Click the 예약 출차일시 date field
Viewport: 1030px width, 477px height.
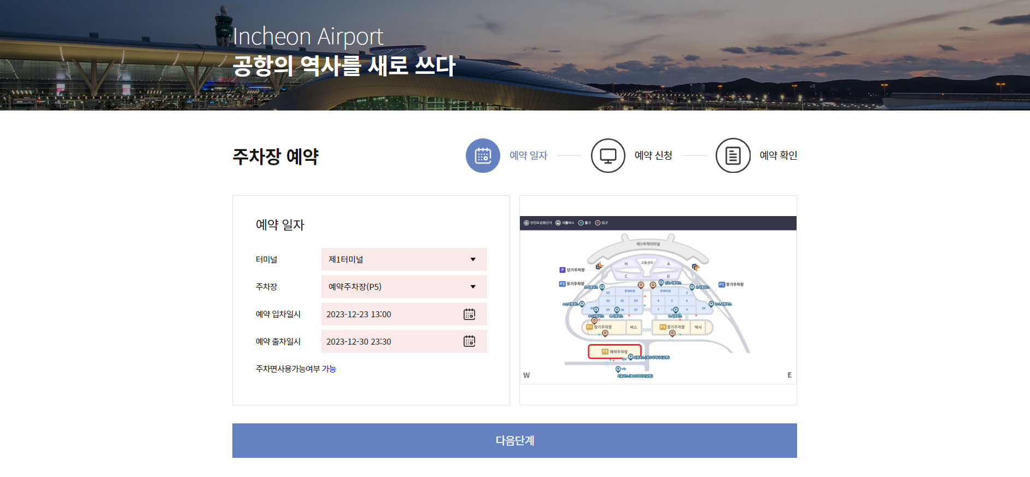(x=404, y=341)
